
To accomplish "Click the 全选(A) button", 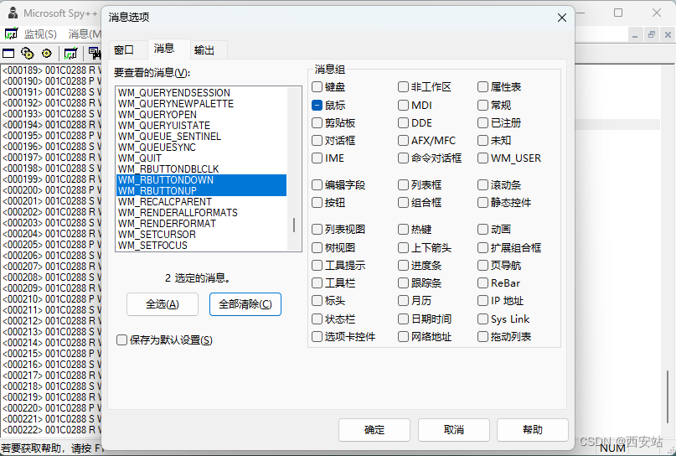I will [163, 304].
